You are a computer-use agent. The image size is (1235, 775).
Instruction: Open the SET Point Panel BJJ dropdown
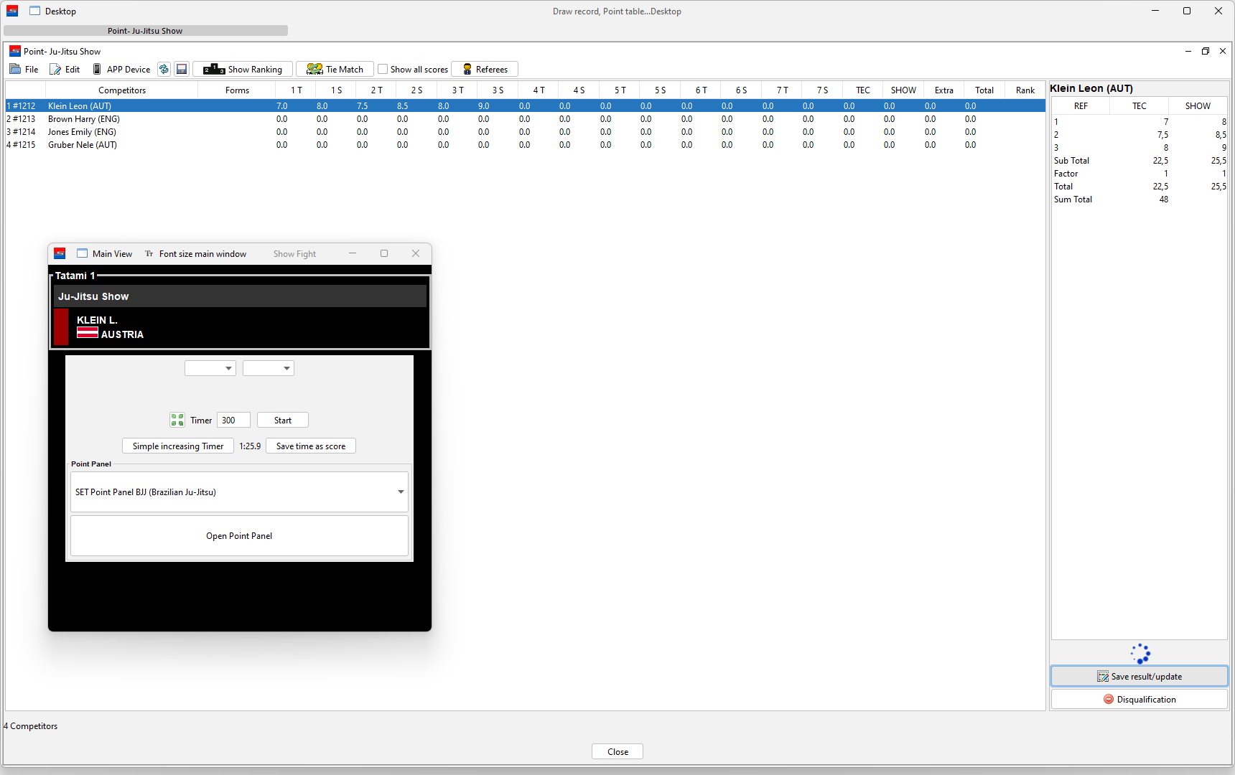click(x=239, y=492)
